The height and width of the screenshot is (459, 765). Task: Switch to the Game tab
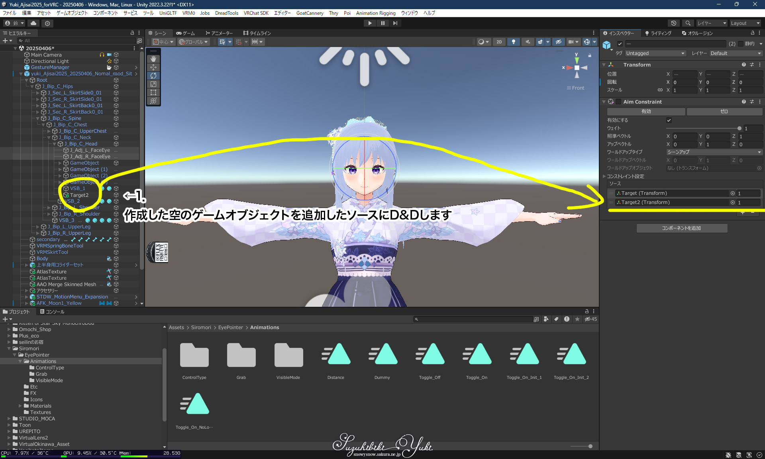186,33
